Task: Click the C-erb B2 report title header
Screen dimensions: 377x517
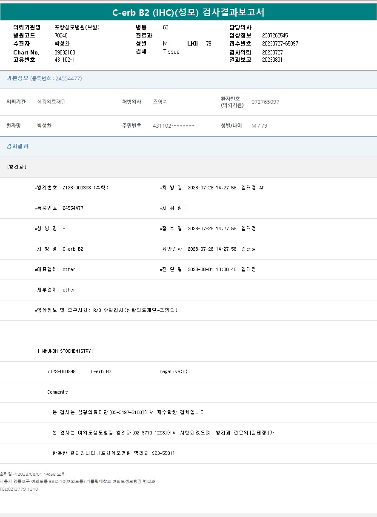Action: 188,12
